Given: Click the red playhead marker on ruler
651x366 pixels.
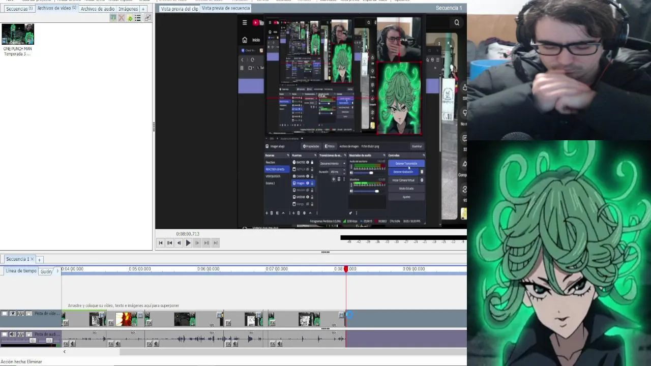Looking at the screenshot, I should pos(346,268).
